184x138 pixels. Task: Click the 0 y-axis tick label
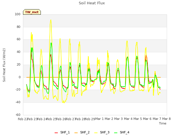click(x=20, y=77)
